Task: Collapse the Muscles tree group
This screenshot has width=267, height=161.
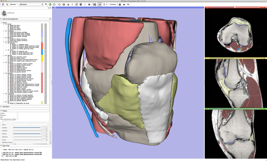Action: point(4,73)
